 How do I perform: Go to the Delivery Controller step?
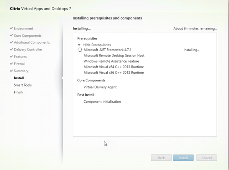(x=28, y=49)
